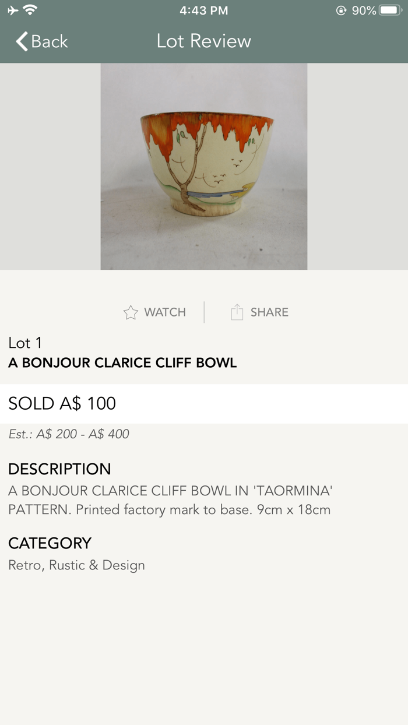This screenshot has height=725, width=408.
Task: Select the DESCRIPTION section heading
Action: pyautogui.click(x=59, y=469)
